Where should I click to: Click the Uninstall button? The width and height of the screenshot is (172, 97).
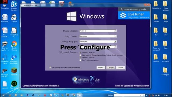120,68
